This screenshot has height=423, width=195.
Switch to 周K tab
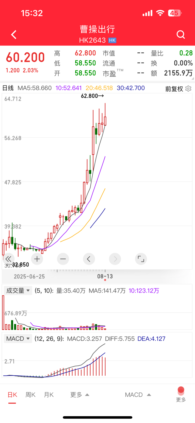click(x=30, y=395)
